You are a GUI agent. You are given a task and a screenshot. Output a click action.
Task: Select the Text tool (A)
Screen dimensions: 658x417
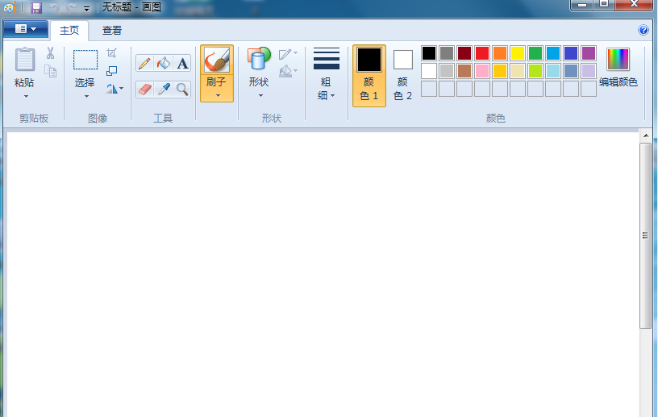point(182,64)
